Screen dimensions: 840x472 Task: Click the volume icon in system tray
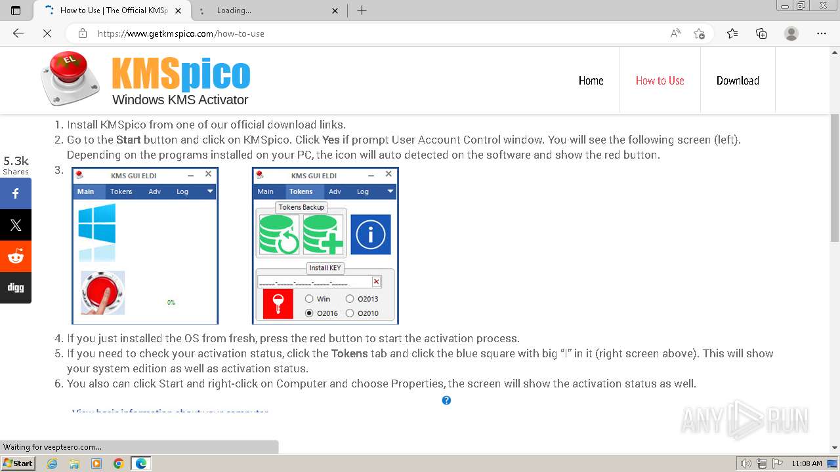pyautogui.click(x=747, y=463)
